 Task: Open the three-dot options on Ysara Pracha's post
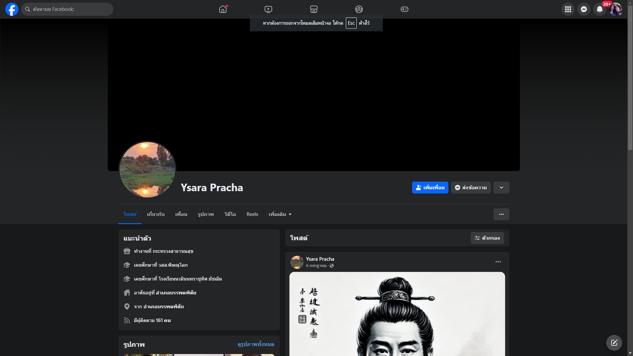498,262
